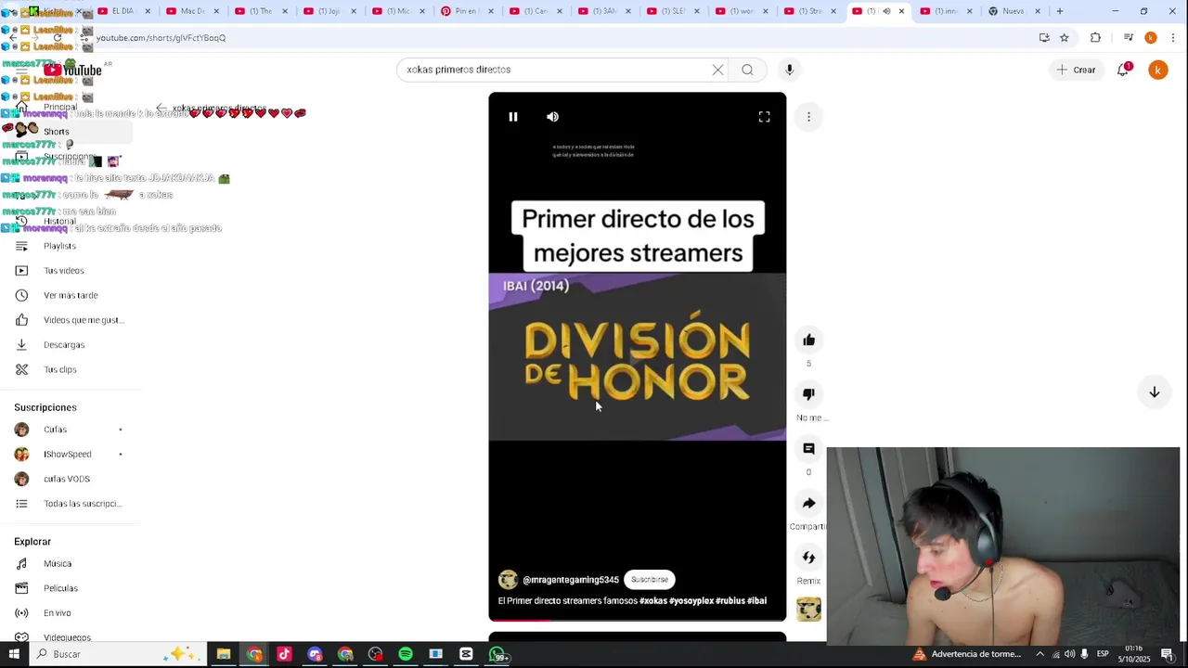The image size is (1188, 668).
Task: Subscribe to @mragentegaming5345 with Suscribirse
Action: (650, 580)
